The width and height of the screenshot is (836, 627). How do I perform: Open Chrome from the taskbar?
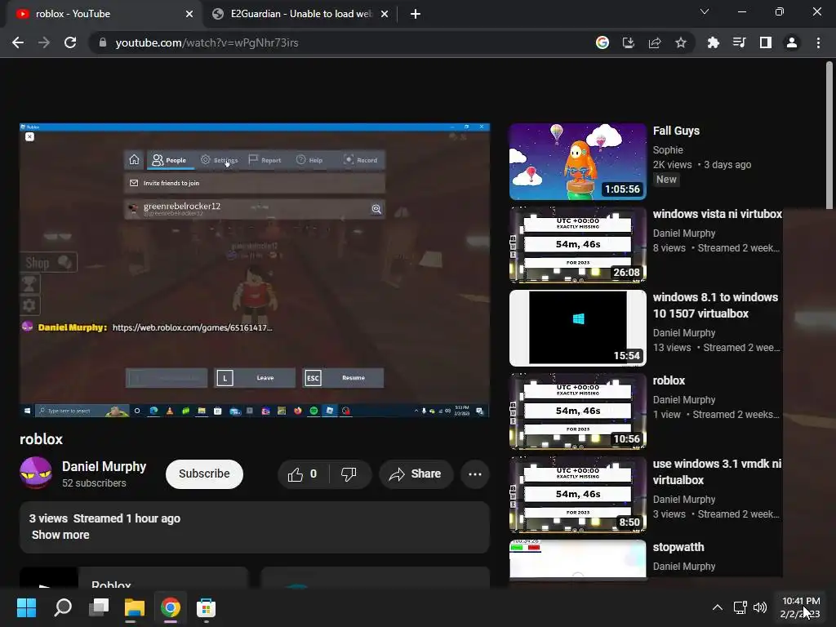click(x=171, y=607)
